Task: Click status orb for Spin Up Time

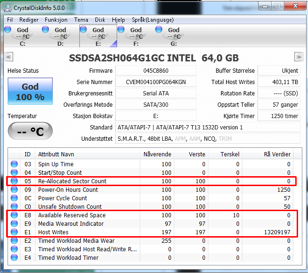Action: (14, 164)
